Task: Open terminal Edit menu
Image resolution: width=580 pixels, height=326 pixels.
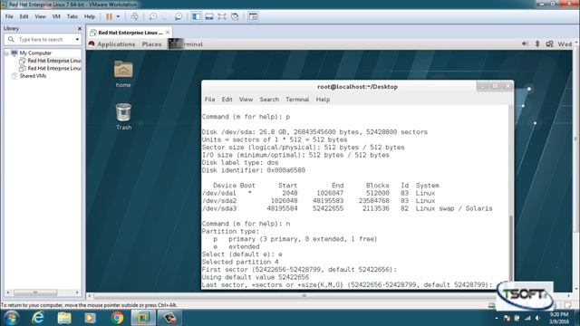Action: tap(227, 100)
